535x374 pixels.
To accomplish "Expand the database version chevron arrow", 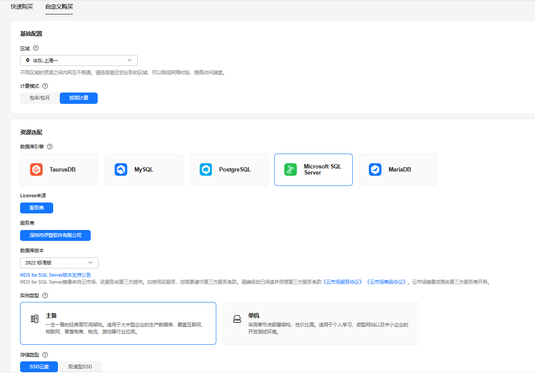I will coord(90,263).
